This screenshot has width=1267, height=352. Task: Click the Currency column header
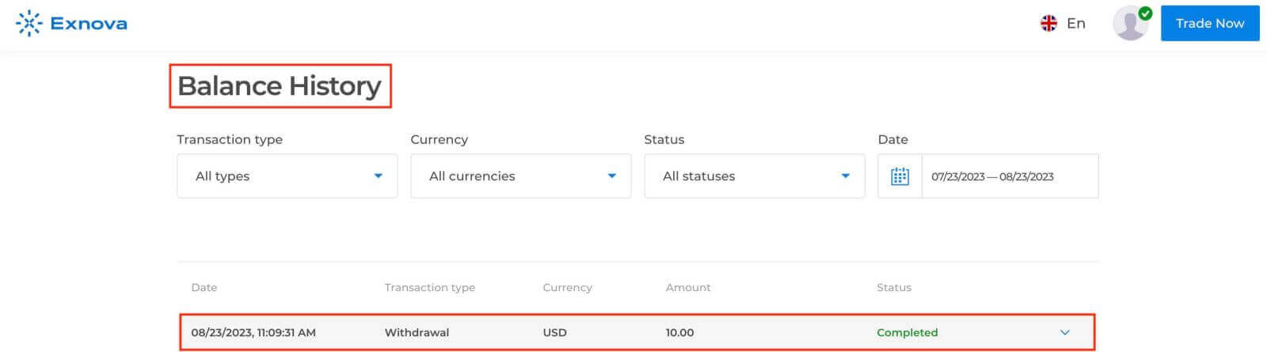tap(567, 287)
